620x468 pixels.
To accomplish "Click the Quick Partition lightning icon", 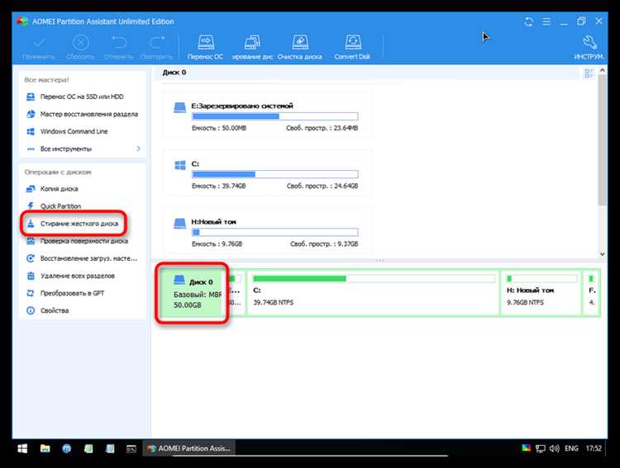I will pos(31,206).
